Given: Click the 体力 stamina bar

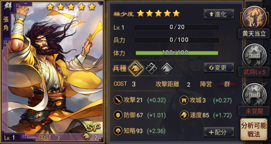Looking at the screenshot, I should coord(177,53).
